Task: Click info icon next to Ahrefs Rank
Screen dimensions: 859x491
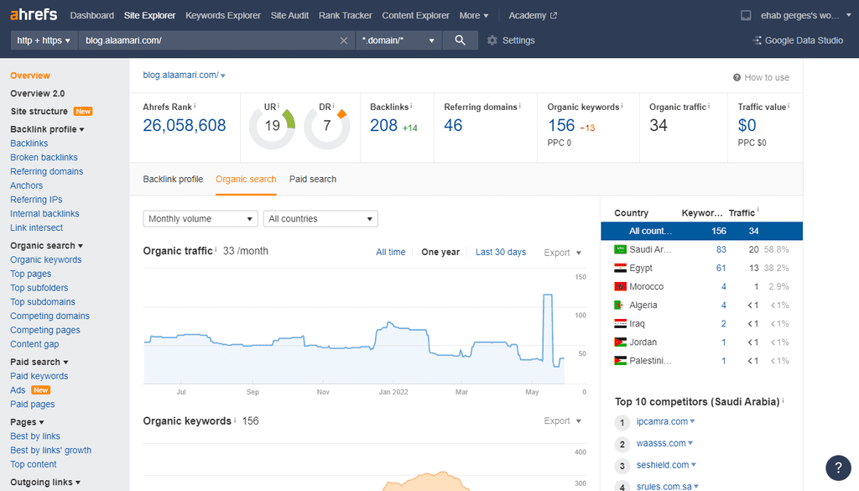Action: 195,106
